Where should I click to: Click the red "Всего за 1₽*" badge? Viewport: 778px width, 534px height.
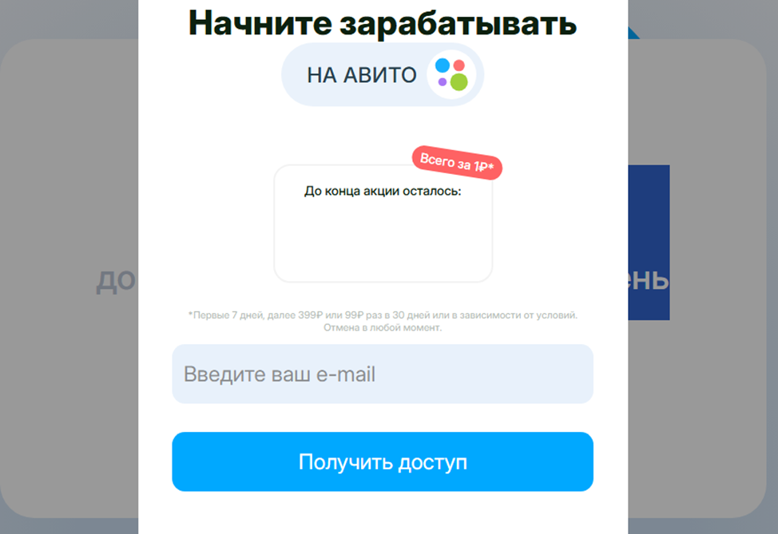click(457, 163)
